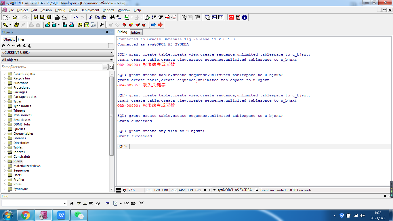Click the Log on key icon
The width and height of the screenshot is (393, 221).
click(x=5, y=25)
